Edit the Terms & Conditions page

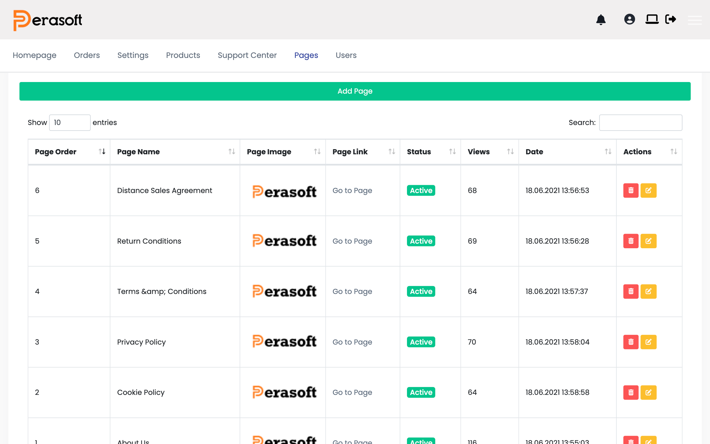[x=648, y=292]
